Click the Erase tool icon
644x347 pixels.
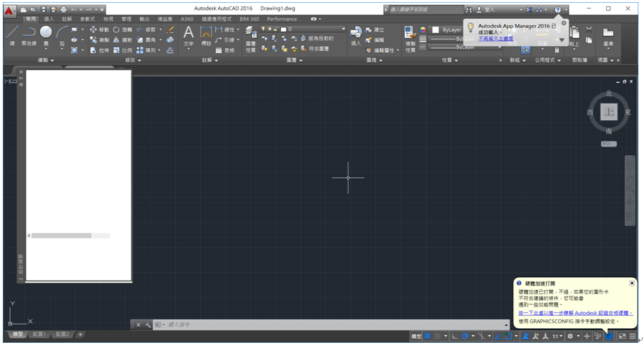(170, 29)
